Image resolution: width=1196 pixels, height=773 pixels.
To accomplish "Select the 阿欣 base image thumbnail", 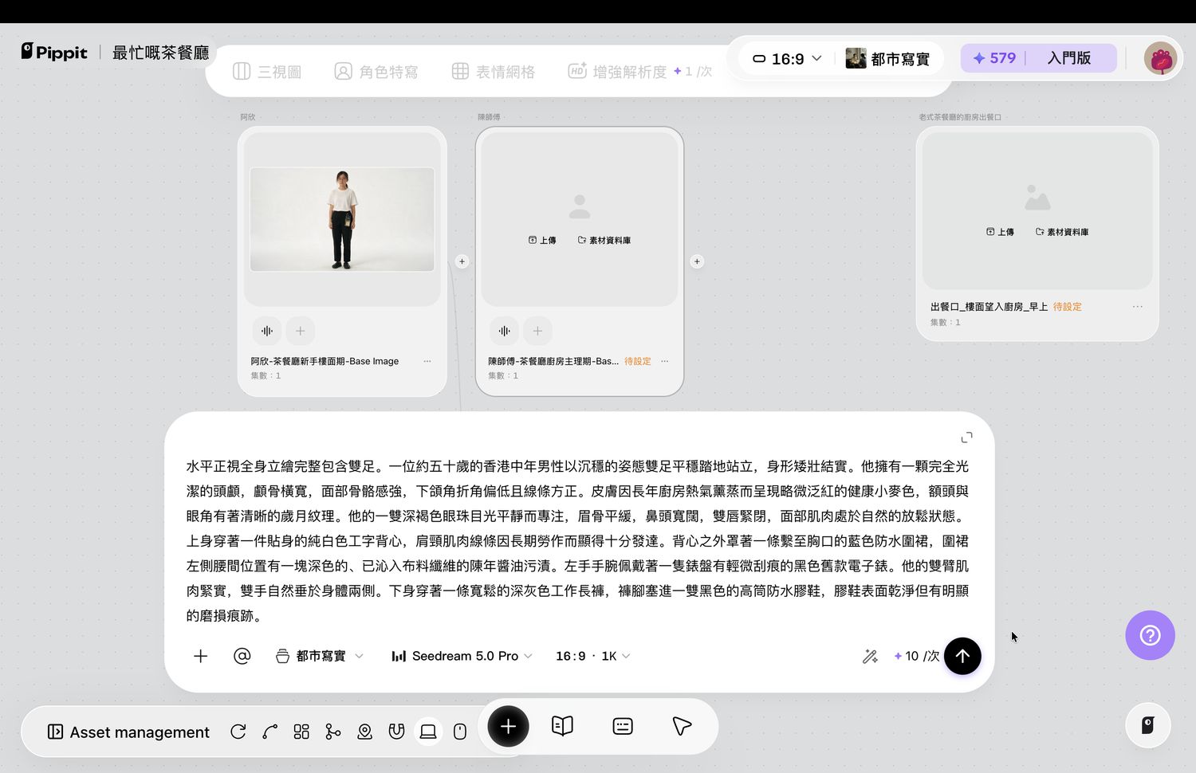I will tap(342, 219).
